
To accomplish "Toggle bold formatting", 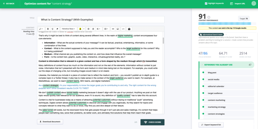I will point(48,29).
